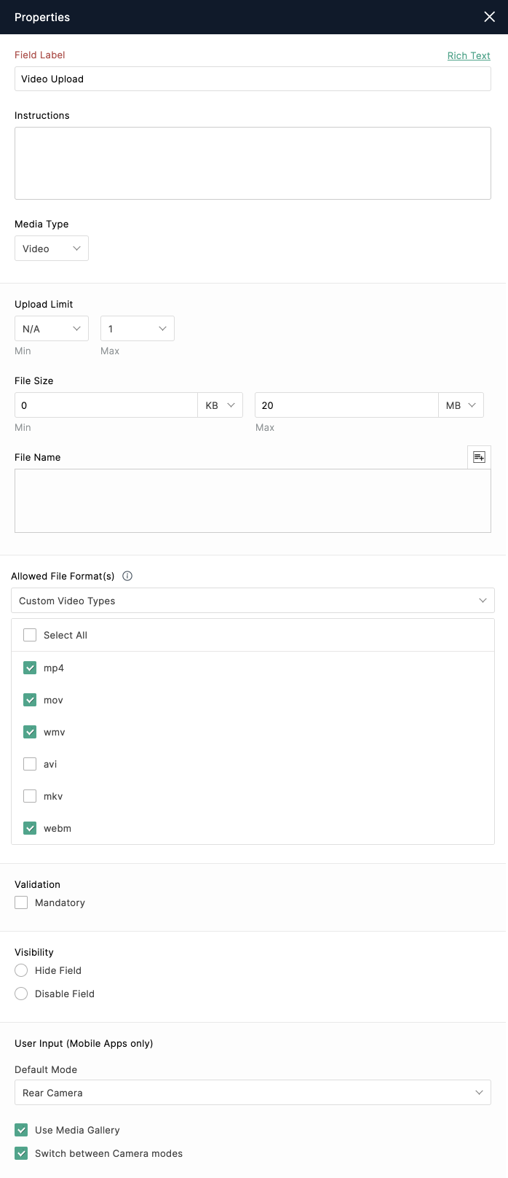Open the Upload Limit Max dropdown
Viewport: 508px width, 1178px height.
point(138,329)
